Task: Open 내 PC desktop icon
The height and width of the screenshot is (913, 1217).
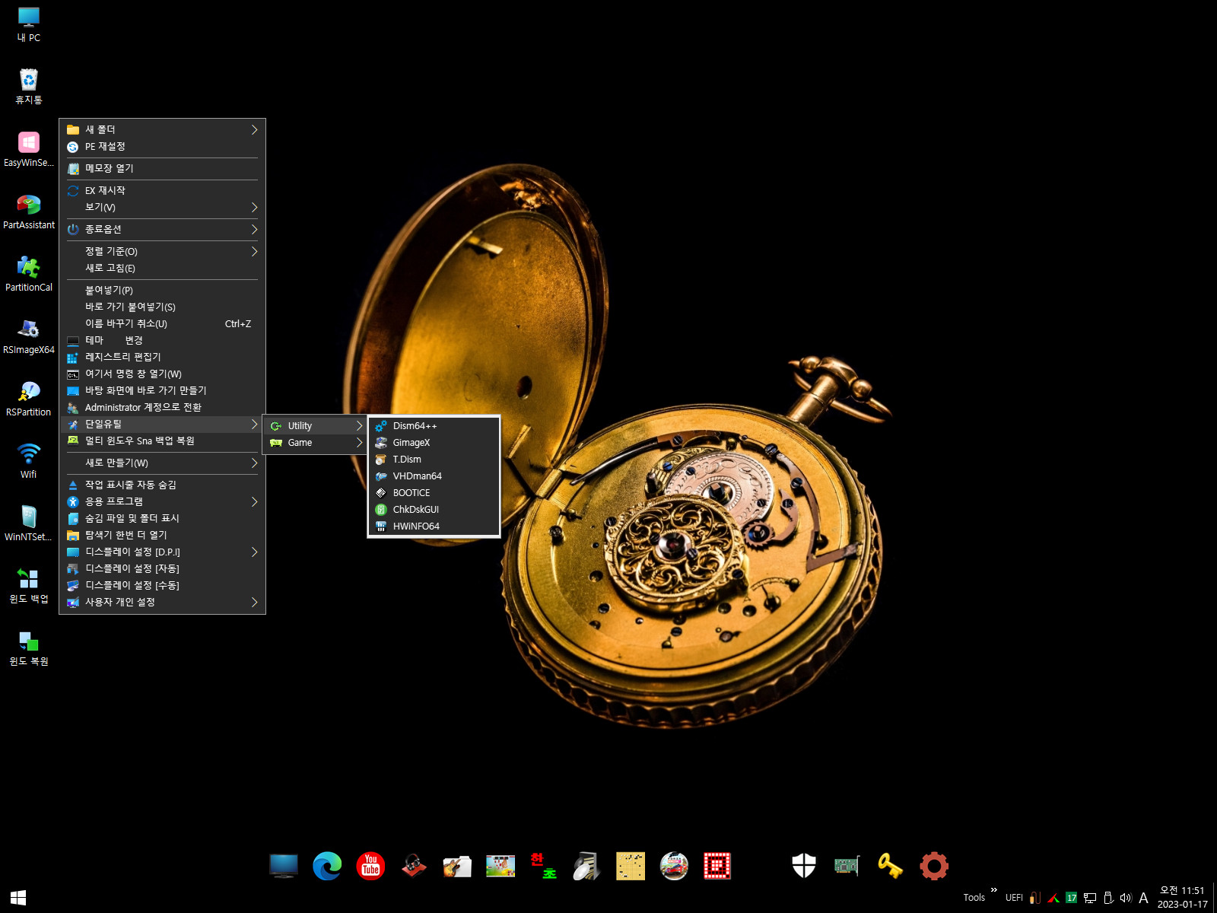Action: (x=29, y=24)
